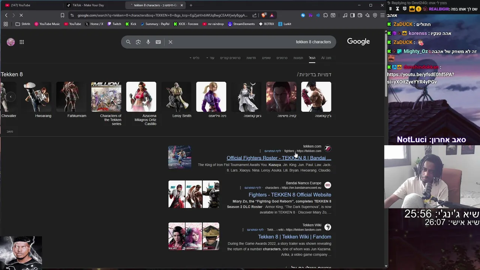The height and width of the screenshot is (270, 480).
Task: Click the Google logo
Action: (358, 42)
